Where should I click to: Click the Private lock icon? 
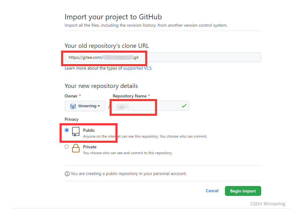[x=76, y=148]
